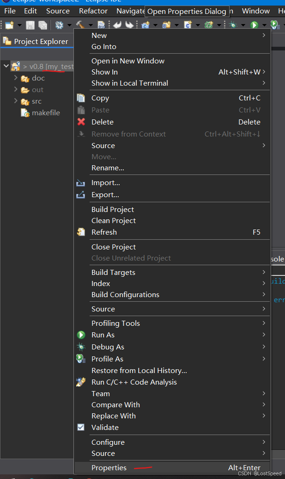Choose Go Into from context menu

coord(172,47)
